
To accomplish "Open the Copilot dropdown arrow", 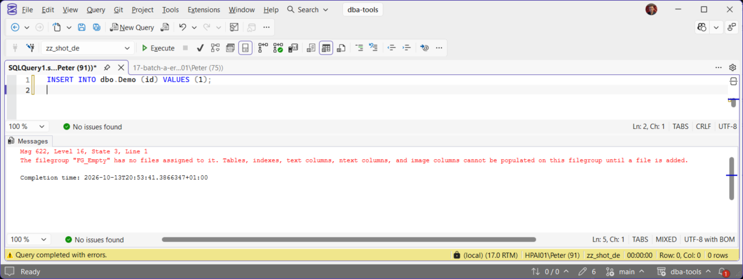I will (717, 27).
